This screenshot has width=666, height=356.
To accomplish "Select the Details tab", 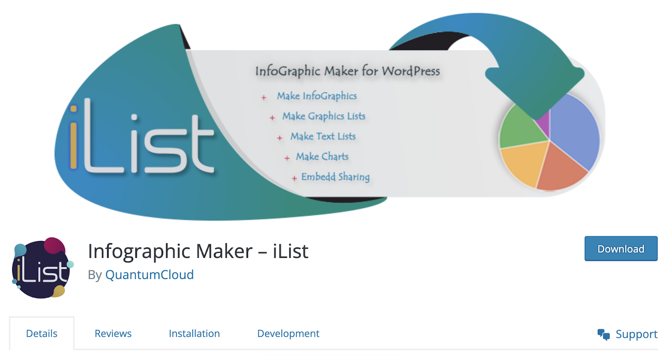I will tap(42, 334).
